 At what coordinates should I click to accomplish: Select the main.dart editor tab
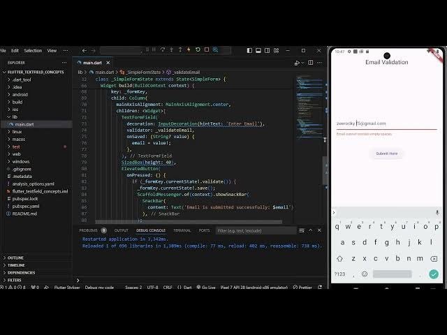tap(92, 63)
